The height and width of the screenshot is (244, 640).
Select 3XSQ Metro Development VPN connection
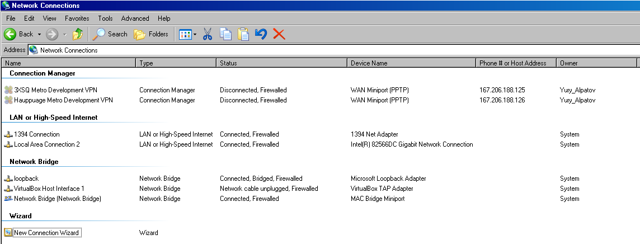pos(51,90)
